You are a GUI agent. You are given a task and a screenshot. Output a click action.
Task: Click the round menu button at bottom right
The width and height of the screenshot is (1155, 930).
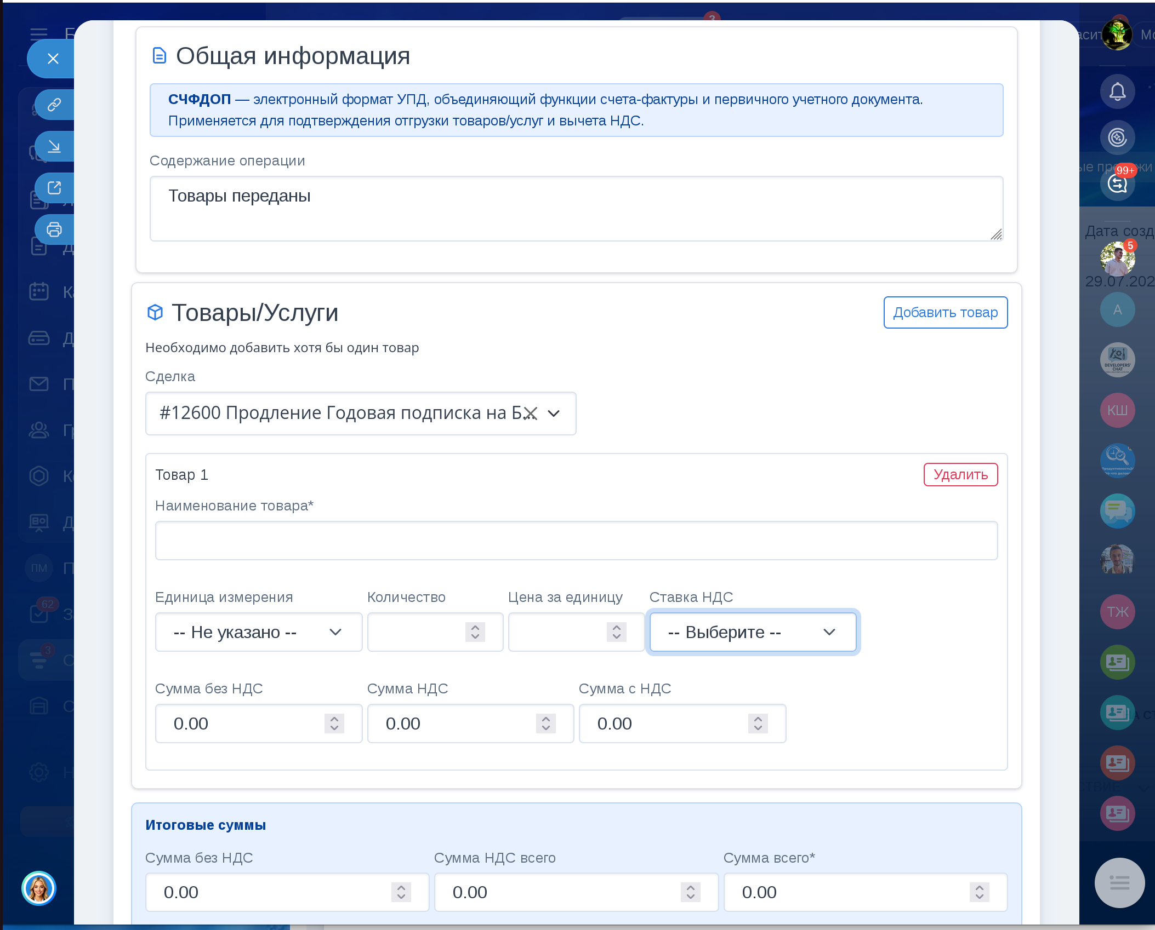[x=1119, y=882]
